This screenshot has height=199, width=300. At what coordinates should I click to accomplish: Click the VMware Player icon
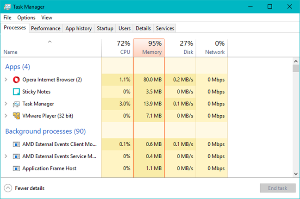coord(16,116)
